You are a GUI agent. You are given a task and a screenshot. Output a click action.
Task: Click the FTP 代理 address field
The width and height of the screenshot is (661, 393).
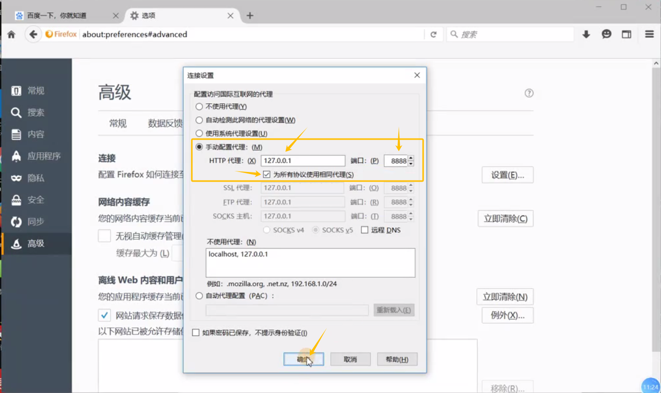(x=303, y=202)
